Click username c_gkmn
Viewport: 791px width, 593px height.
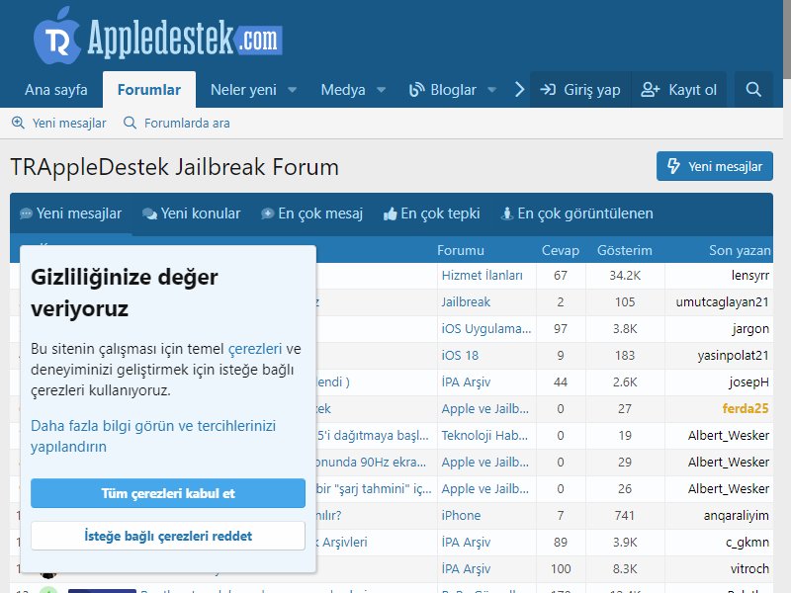click(x=747, y=542)
